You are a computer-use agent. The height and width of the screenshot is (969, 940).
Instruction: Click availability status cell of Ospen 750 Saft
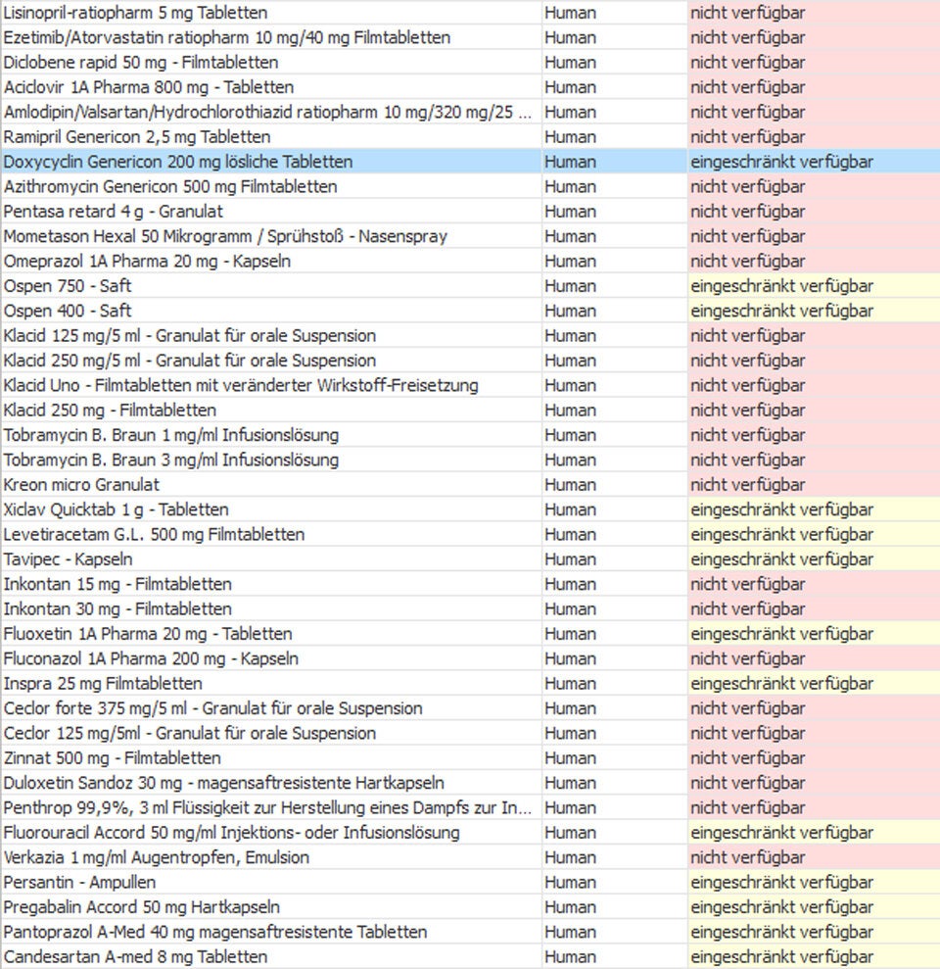coord(781,286)
